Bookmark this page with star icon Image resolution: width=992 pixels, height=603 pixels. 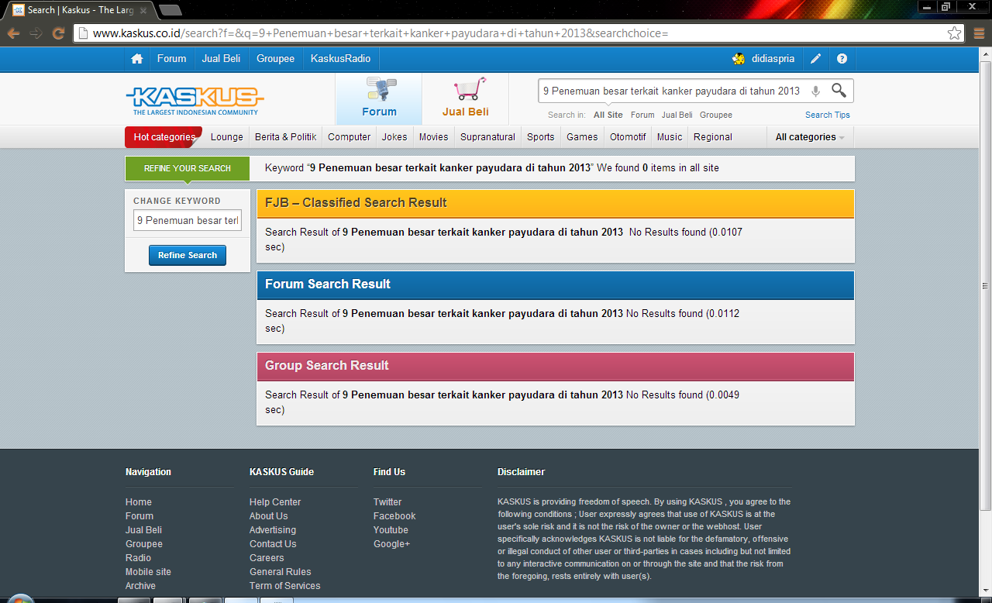954,33
